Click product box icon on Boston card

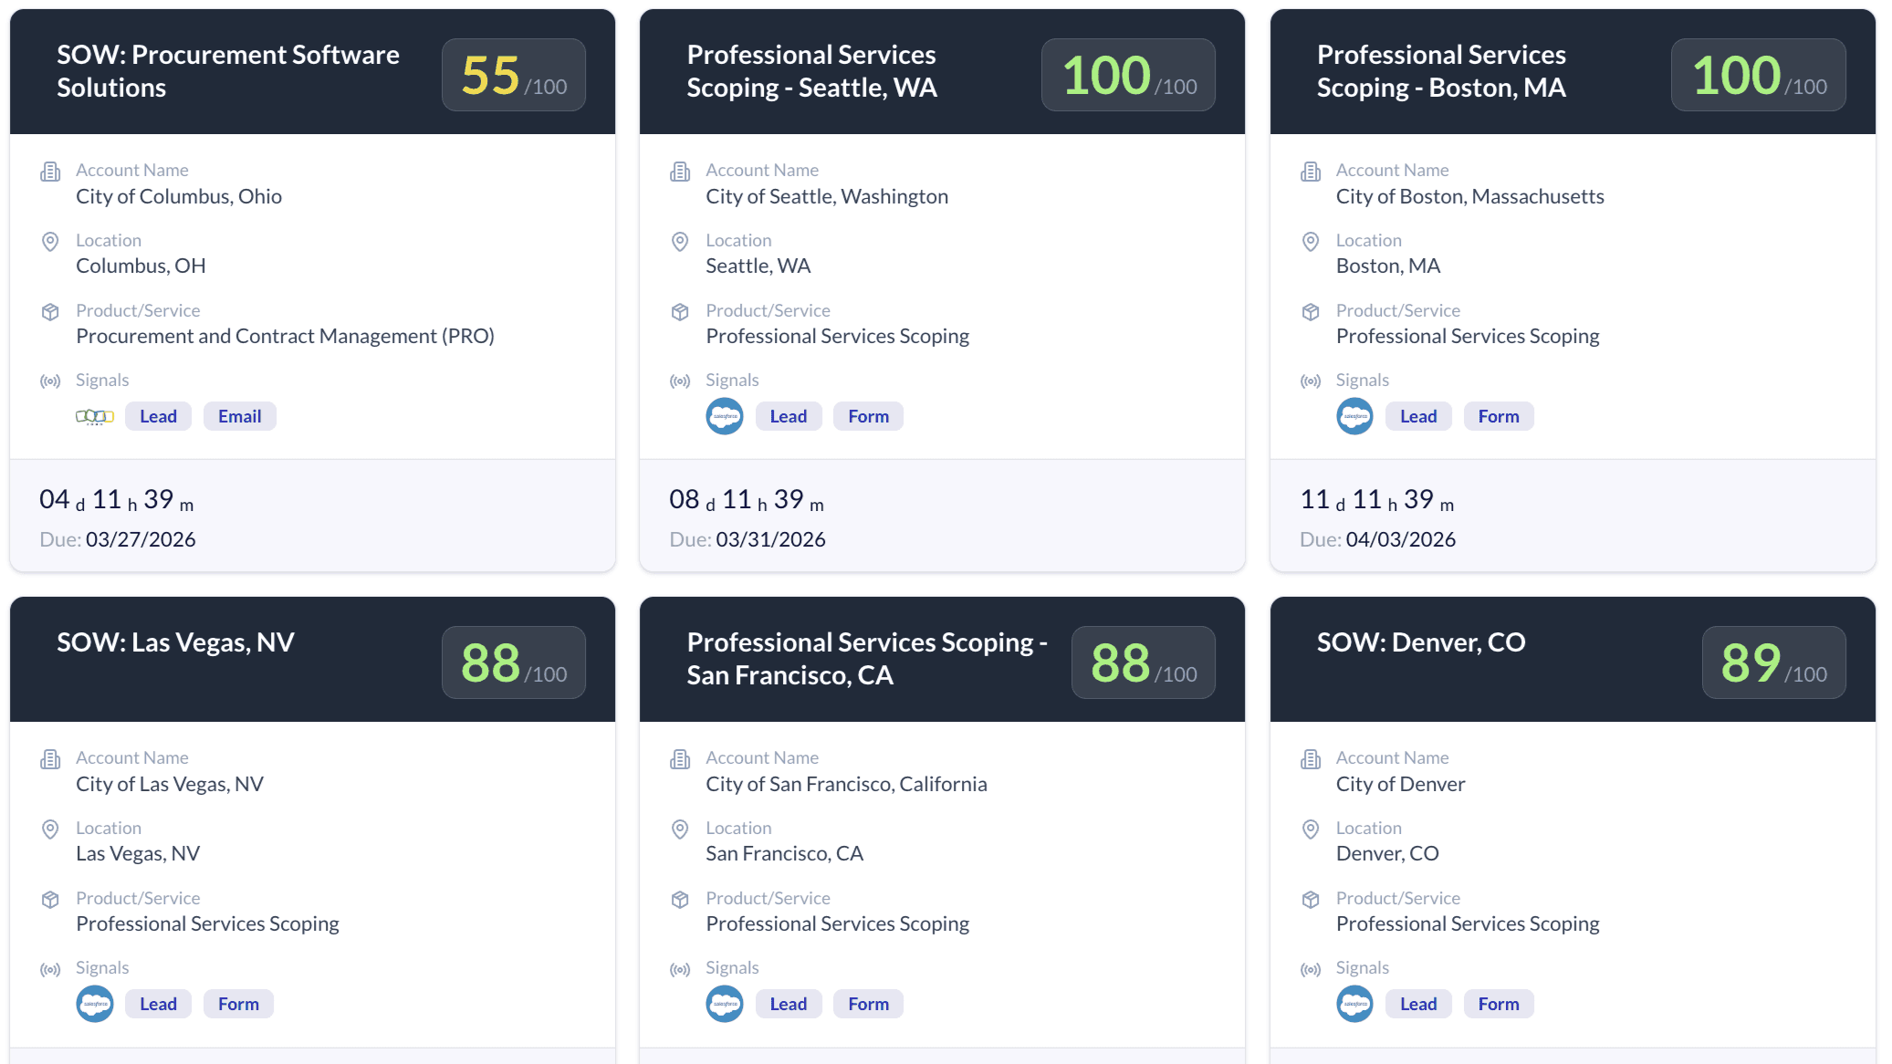tap(1311, 312)
